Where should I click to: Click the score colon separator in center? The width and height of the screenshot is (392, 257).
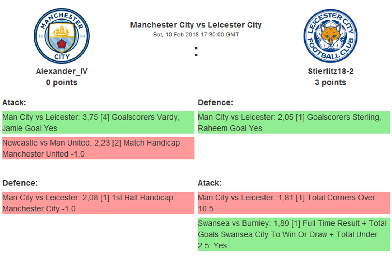point(196,51)
